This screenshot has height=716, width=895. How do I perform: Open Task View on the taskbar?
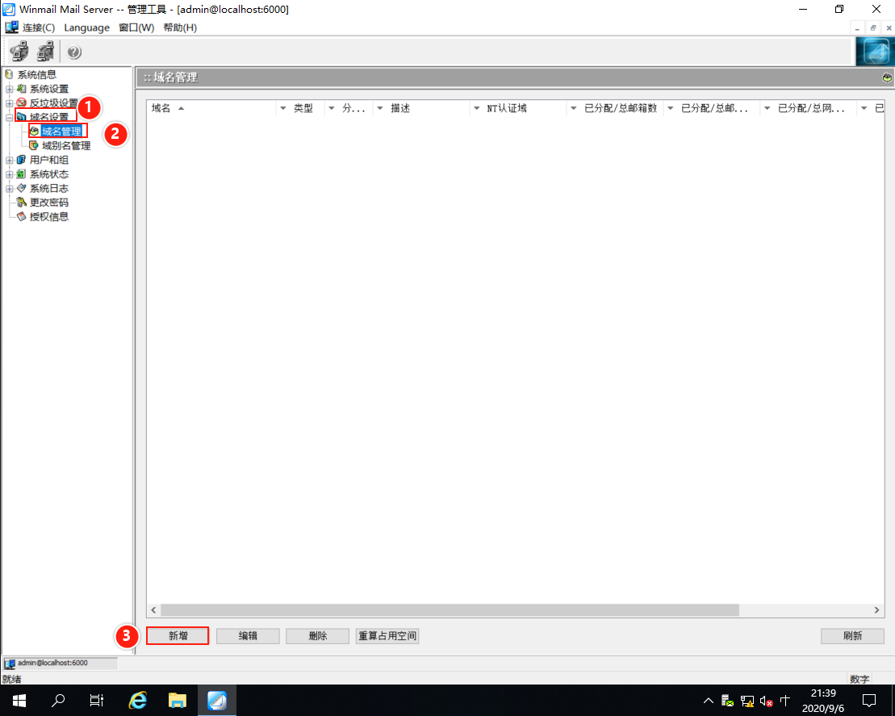pos(97,700)
